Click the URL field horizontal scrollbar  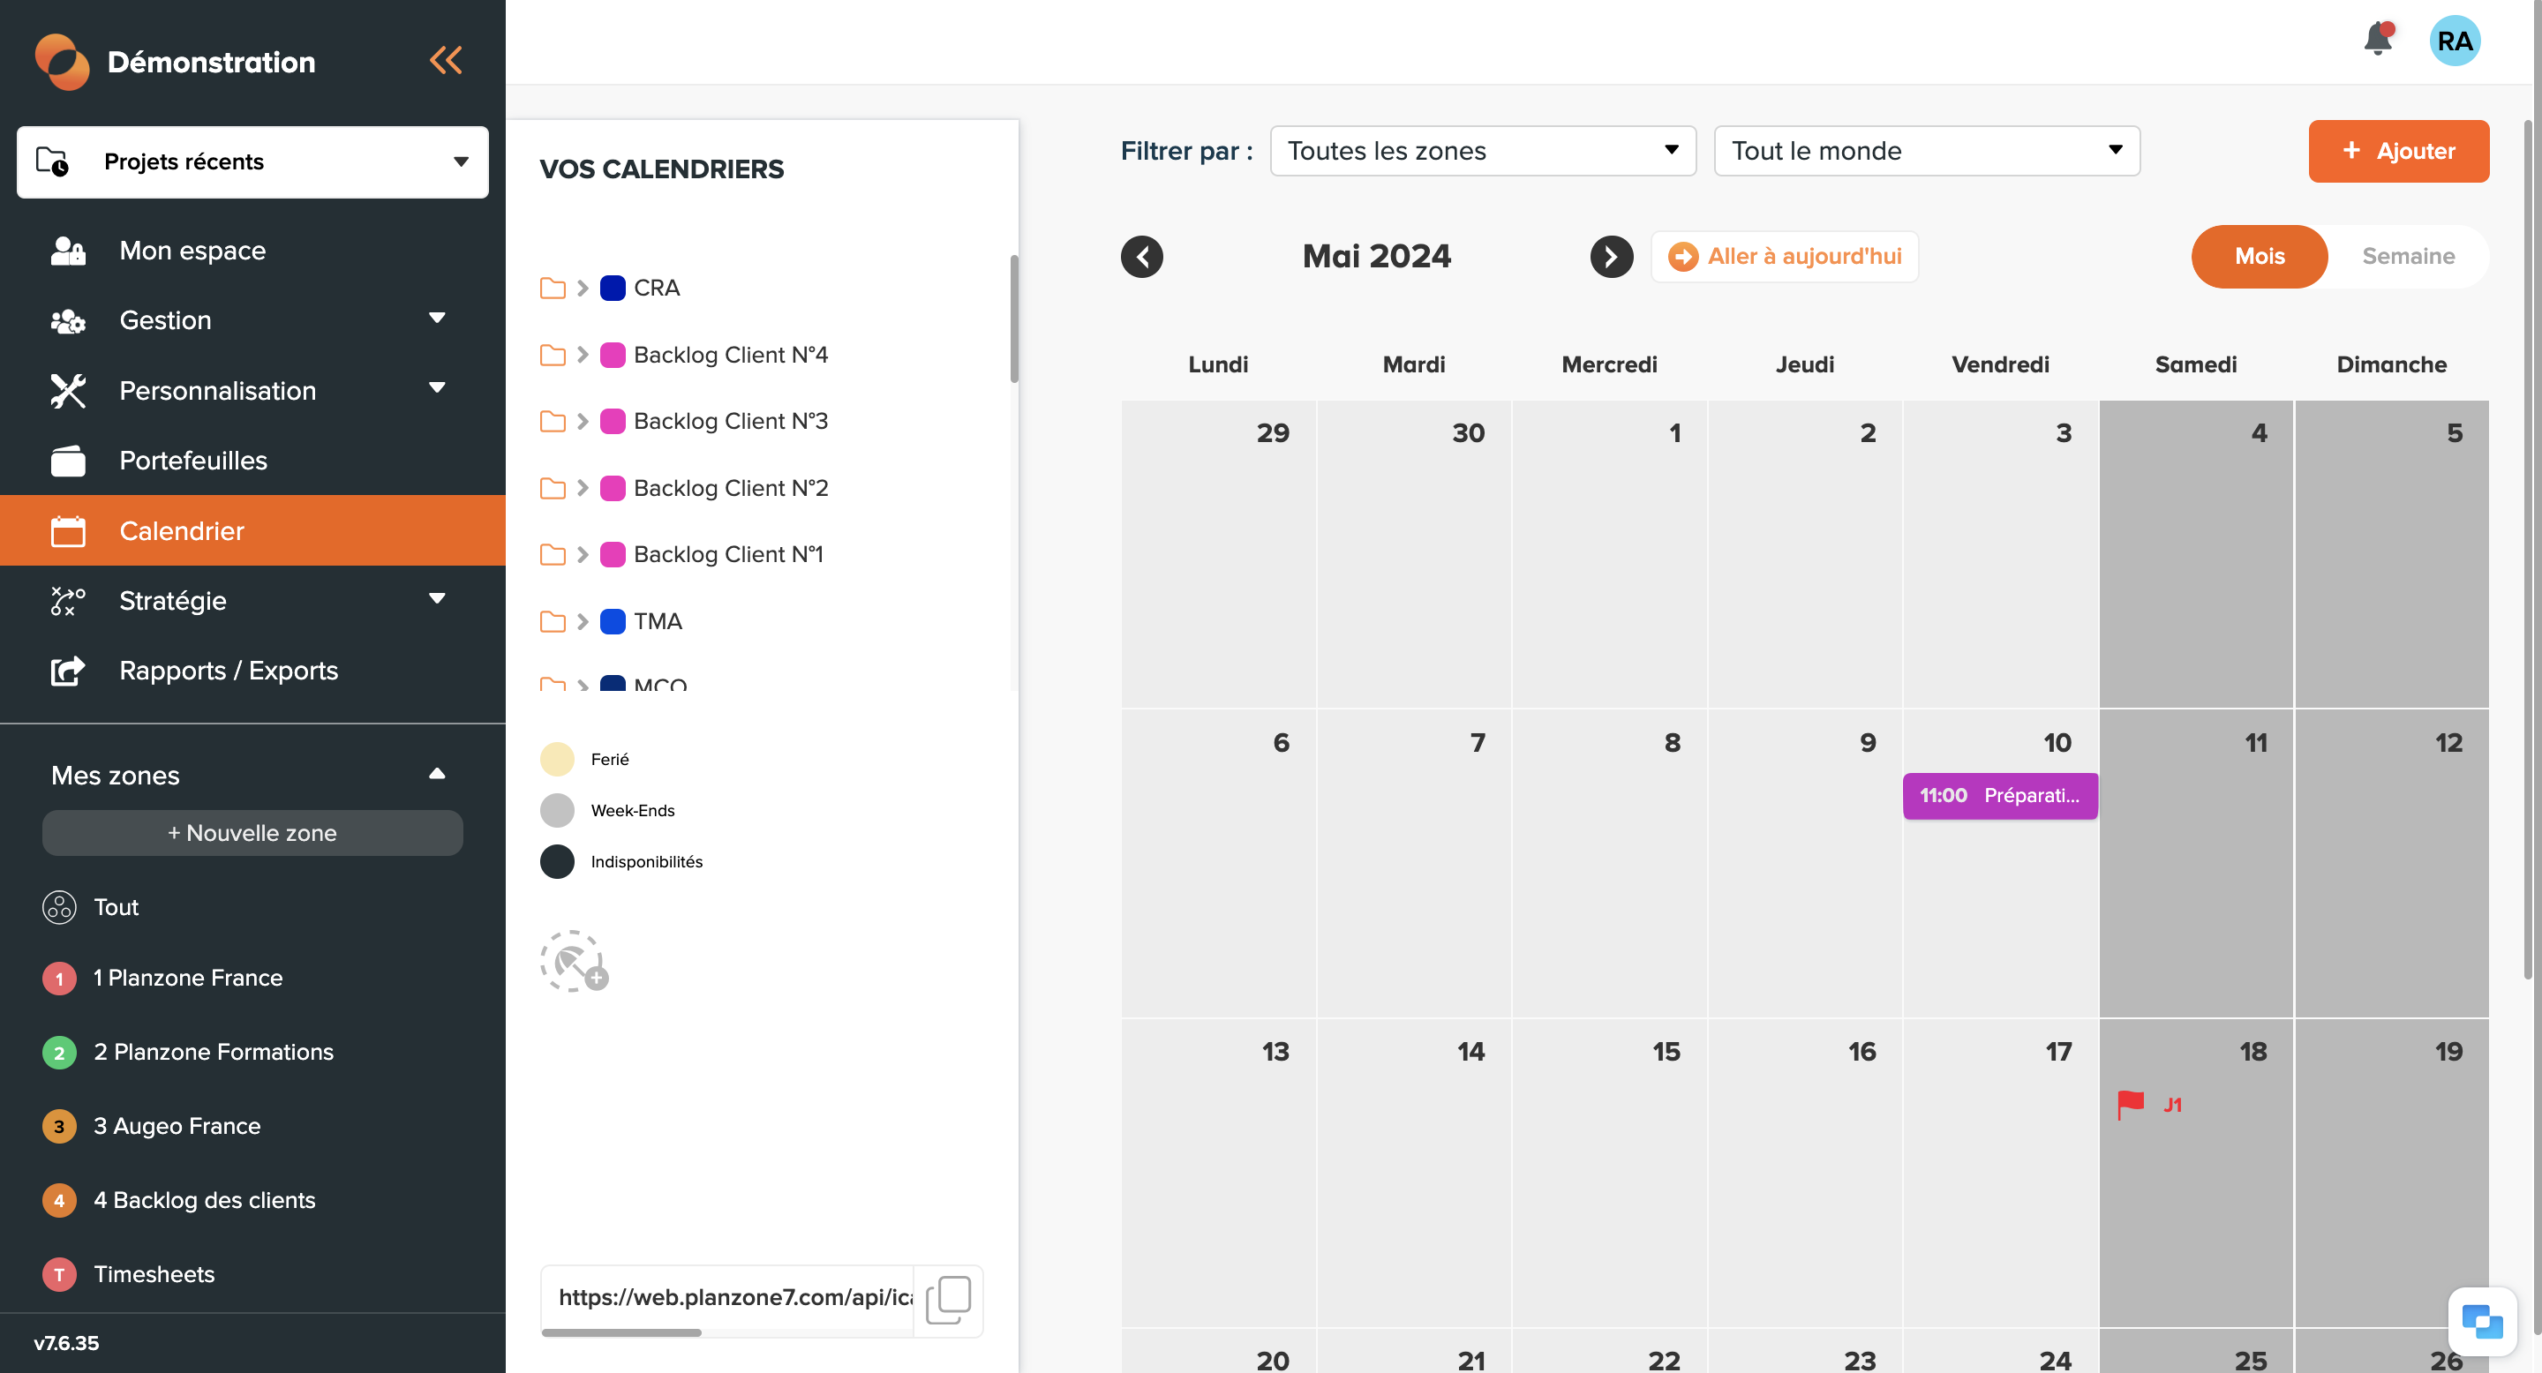pos(620,1332)
